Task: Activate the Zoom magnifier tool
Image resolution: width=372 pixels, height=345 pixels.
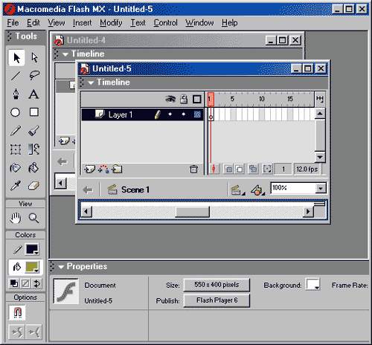Action: point(33,218)
